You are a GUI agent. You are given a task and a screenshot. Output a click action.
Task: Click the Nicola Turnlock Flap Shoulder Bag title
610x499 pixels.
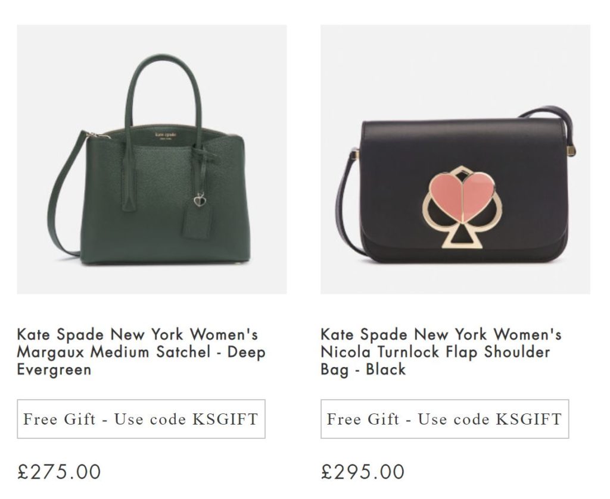click(x=441, y=352)
